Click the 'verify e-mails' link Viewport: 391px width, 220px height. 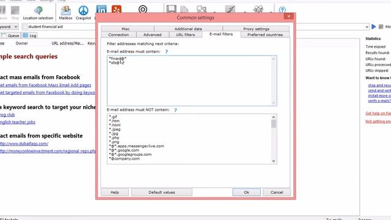click(379, 101)
